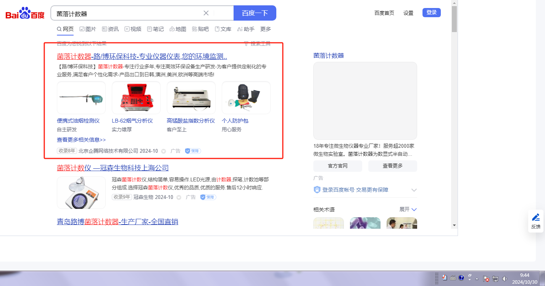Click the 个人防护包 product image
545x286 pixels.
[246, 98]
